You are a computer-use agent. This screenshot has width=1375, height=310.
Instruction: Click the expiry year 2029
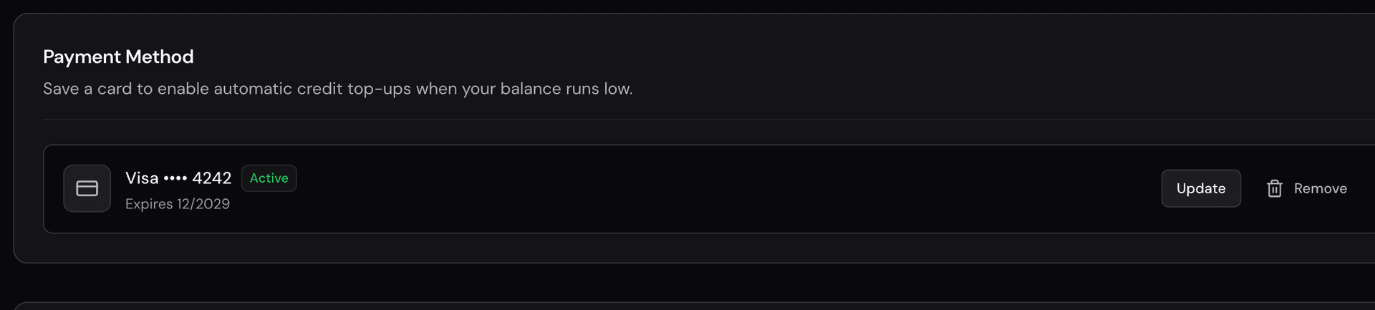(x=213, y=204)
